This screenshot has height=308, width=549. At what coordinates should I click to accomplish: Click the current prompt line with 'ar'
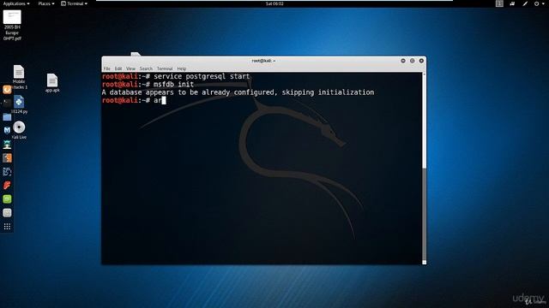click(134, 100)
